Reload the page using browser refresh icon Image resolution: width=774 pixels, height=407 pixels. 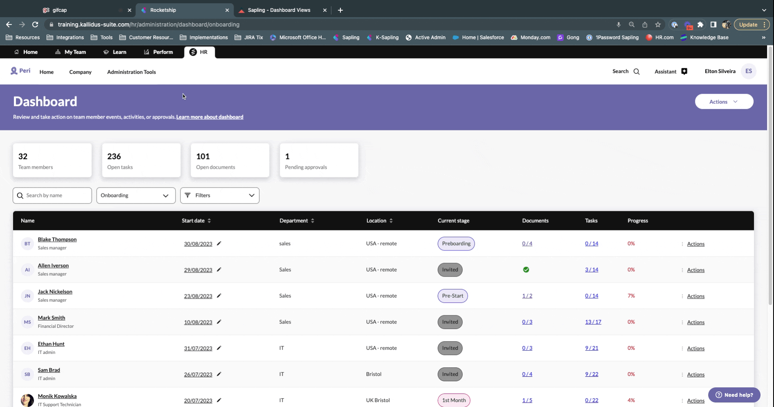tap(35, 25)
